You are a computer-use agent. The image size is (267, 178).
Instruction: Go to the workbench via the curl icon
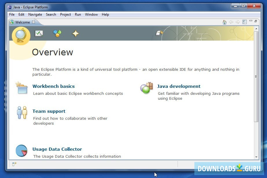(x=160, y=33)
